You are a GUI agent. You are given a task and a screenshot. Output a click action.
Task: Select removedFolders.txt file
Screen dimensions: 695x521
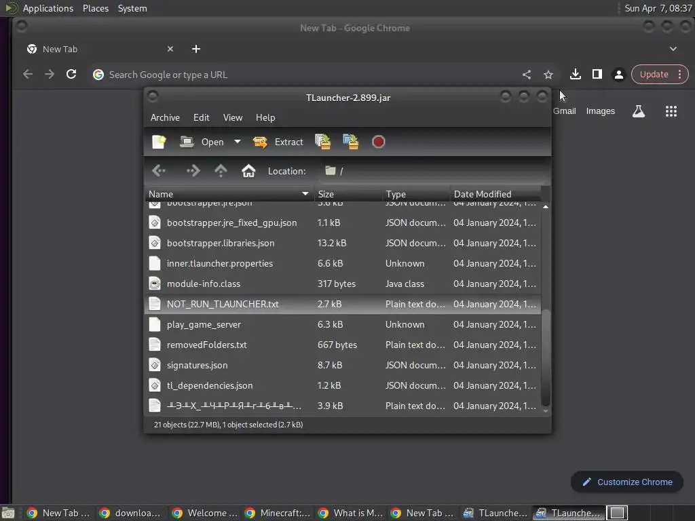tap(343, 345)
